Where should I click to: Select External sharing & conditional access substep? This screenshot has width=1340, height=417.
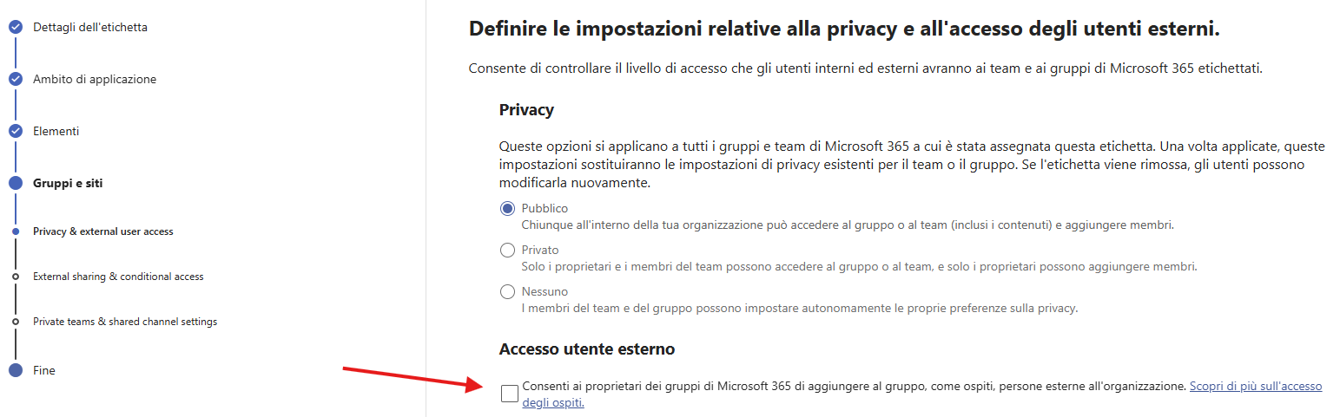[118, 277]
